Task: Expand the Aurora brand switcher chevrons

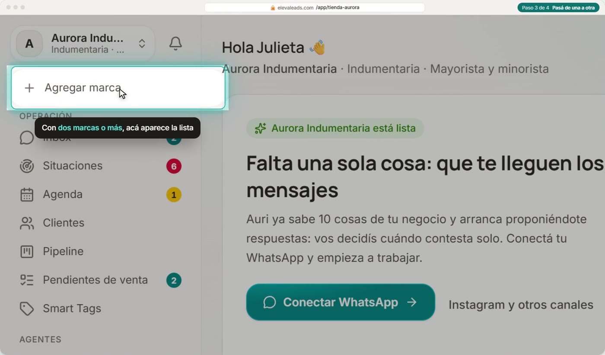Action: click(x=142, y=44)
